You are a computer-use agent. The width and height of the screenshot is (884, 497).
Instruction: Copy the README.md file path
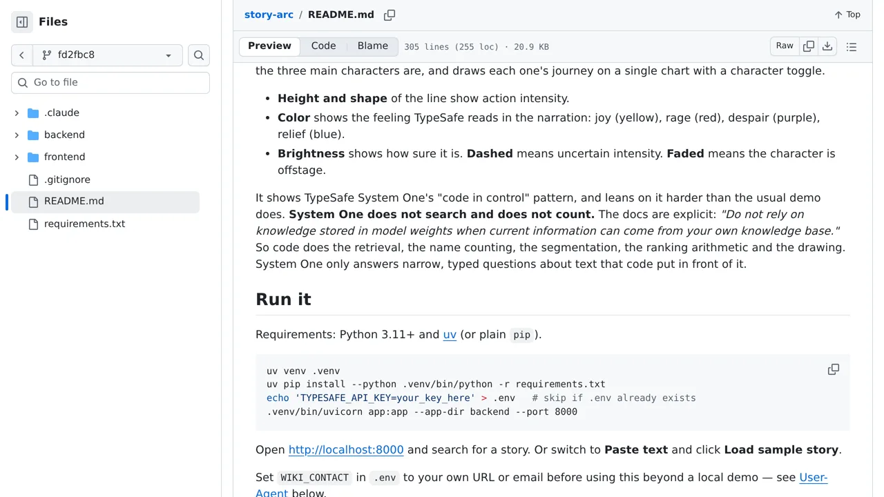coord(390,15)
